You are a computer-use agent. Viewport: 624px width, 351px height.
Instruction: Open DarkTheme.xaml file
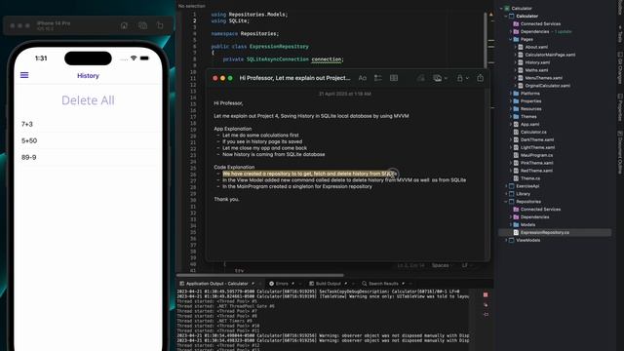(x=537, y=139)
